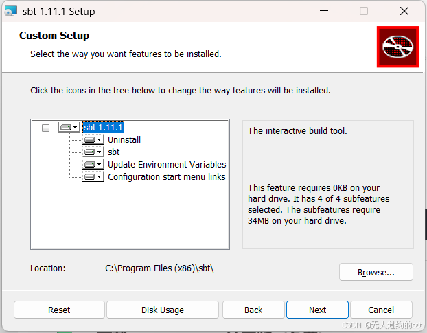
Task: Select the sbt 1.11.1 root tree item
Action: tap(103, 127)
